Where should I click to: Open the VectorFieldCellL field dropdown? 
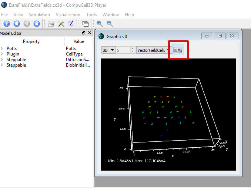153,50
